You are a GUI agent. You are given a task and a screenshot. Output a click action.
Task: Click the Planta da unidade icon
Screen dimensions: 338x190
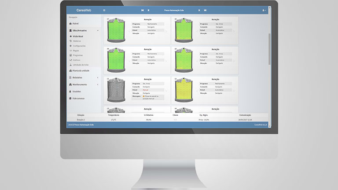point(70,70)
